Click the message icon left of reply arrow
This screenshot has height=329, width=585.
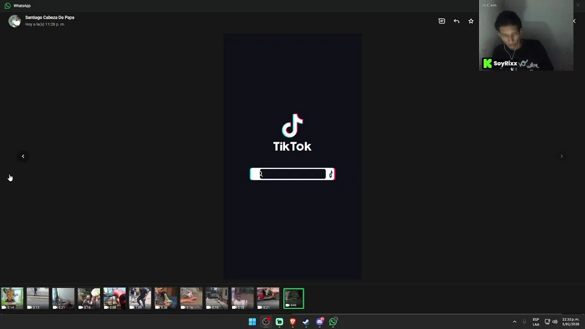pyautogui.click(x=441, y=21)
